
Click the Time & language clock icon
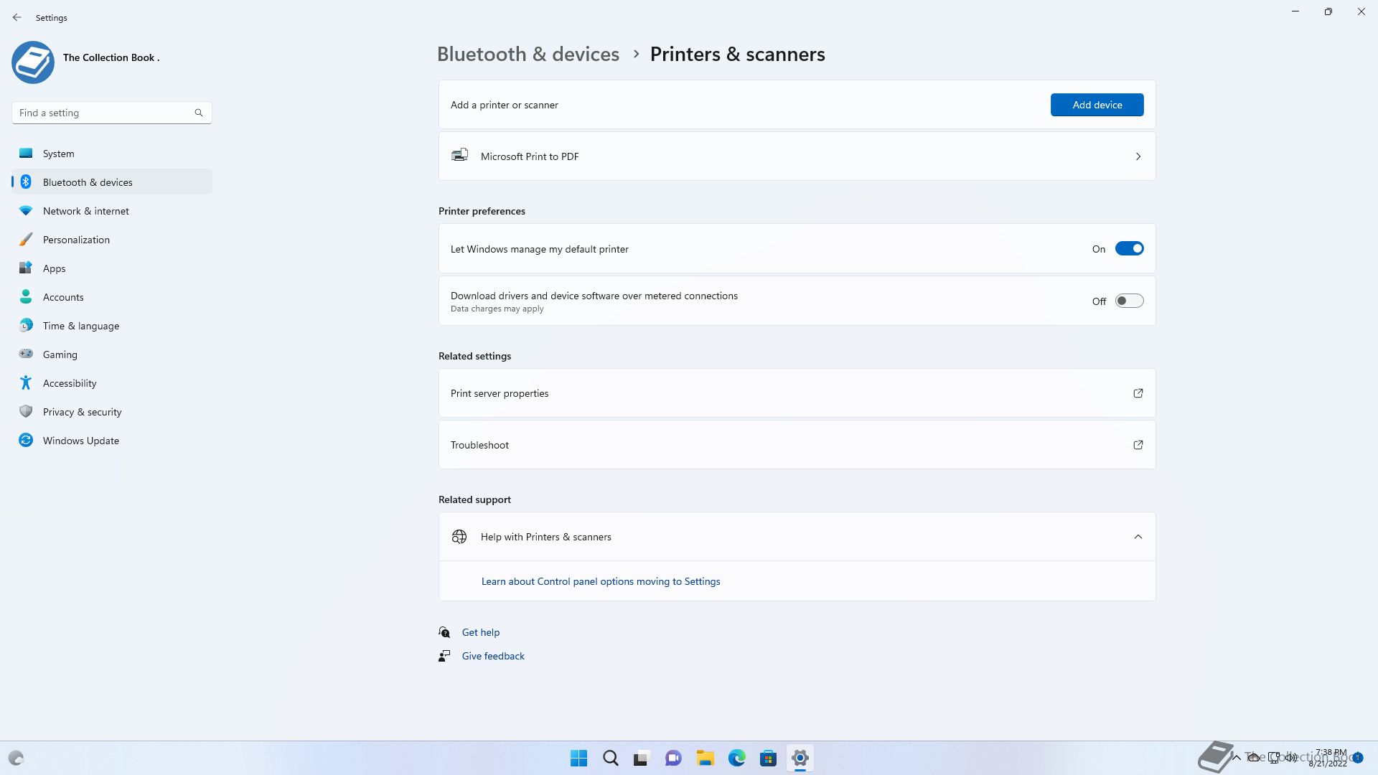point(26,325)
